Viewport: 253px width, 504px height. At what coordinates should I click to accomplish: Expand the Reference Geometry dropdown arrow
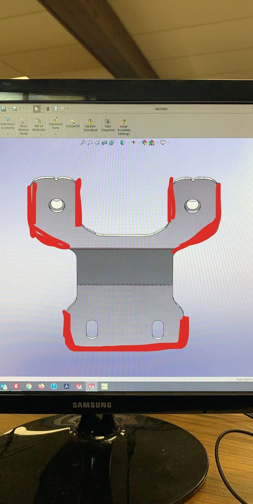[x=8, y=134]
